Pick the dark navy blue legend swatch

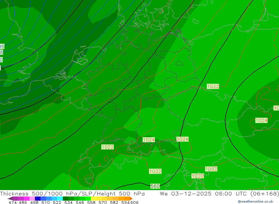pyautogui.click(x=38, y=198)
